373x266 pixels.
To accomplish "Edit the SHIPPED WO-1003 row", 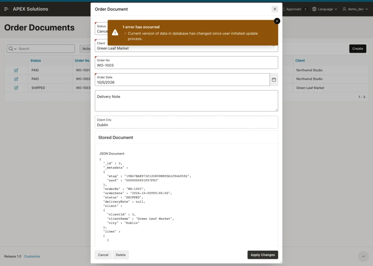I will [x=16, y=88].
